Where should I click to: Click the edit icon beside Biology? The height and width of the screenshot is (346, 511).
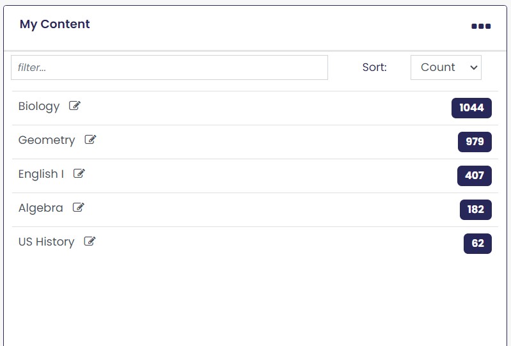click(x=75, y=106)
